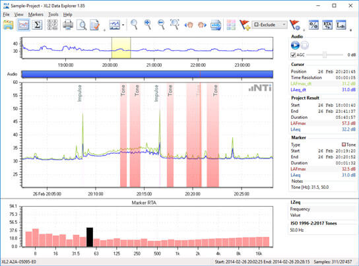The width and height of the screenshot is (359, 266).
Task: Click the RTA spectrum toolbar icon
Action: click(327, 24)
